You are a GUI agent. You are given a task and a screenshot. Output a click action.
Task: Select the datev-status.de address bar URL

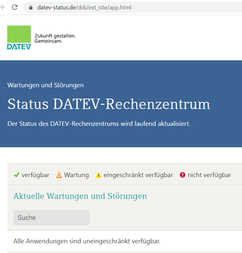click(84, 8)
